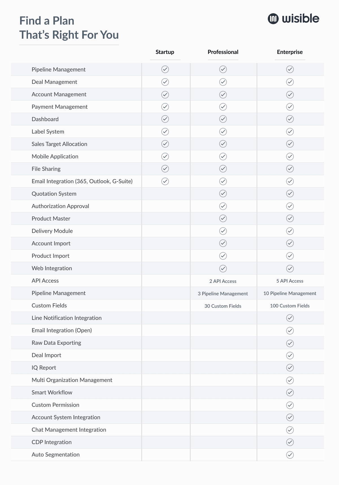Click the 10 Pipeline Management cell
Image resolution: width=339 pixels, height=485 pixels.
pyautogui.click(x=290, y=293)
